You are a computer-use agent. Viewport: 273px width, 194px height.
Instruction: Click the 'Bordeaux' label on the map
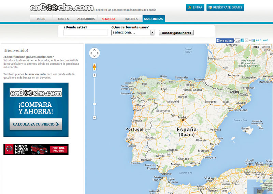tap(214, 58)
